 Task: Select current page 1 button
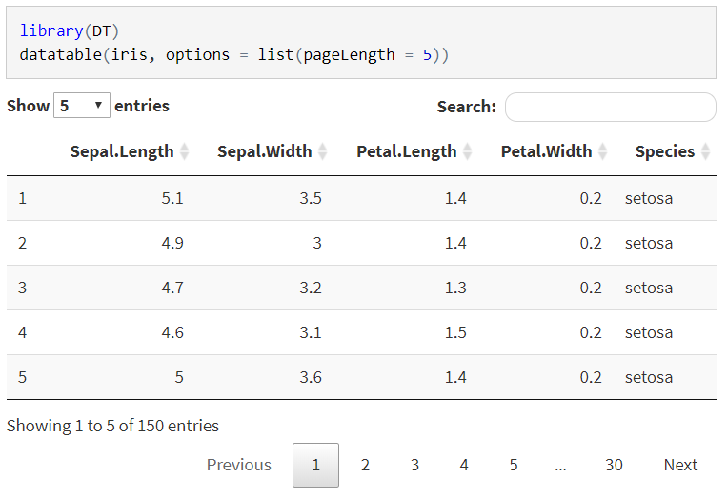pyautogui.click(x=315, y=465)
